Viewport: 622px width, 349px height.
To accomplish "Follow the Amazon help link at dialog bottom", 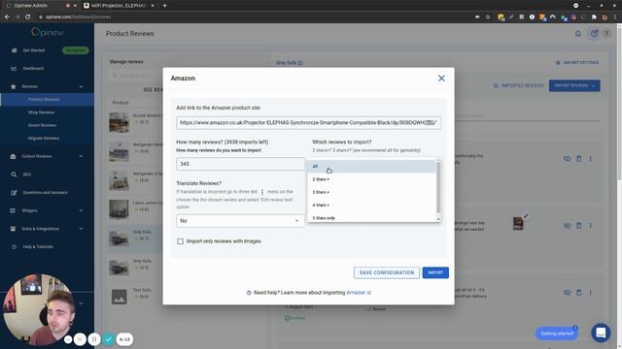I will click(x=359, y=293).
